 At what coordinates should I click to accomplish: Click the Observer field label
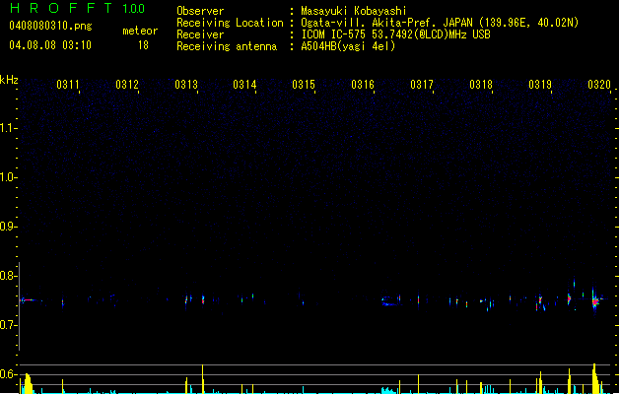pyautogui.click(x=200, y=11)
